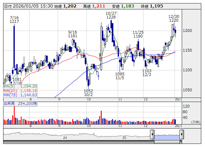Image resolution: width=205 pixels, height=147 pixels.
Task: Click the 1052 10/2 low label
Action: click(x=89, y=93)
